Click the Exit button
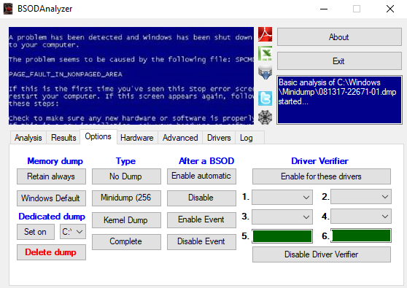The width and height of the screenshot is (407, 288). tap(339, 61)
